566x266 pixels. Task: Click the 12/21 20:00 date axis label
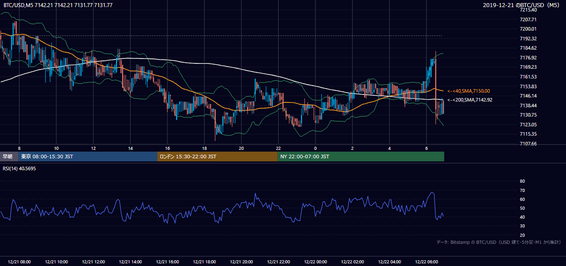(241, 262)
